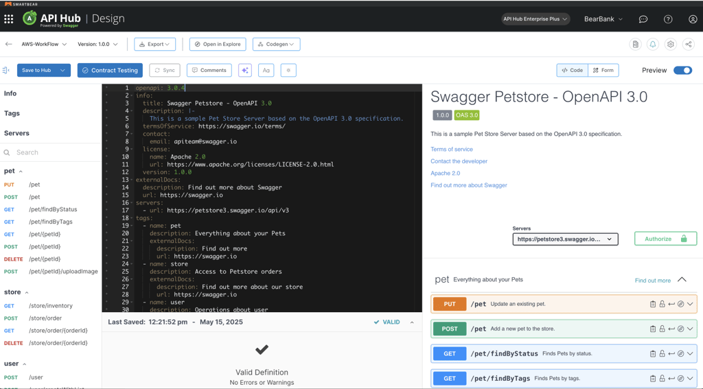Click the lock icon on POST /pet row
Image resolution: width=703 pixels, height=389 pixels.
[x=662, y=329]
